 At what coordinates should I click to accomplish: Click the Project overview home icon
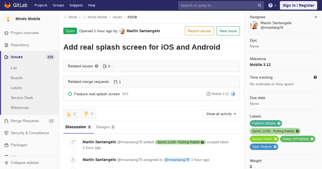(x=6, y=33)
